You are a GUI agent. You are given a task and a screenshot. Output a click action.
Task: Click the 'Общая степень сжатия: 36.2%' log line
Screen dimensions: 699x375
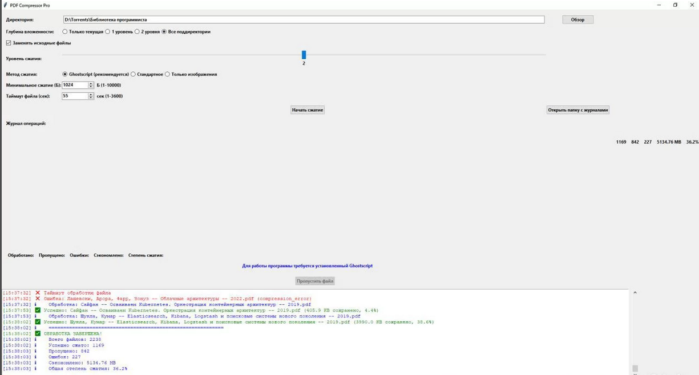point(88,369)
